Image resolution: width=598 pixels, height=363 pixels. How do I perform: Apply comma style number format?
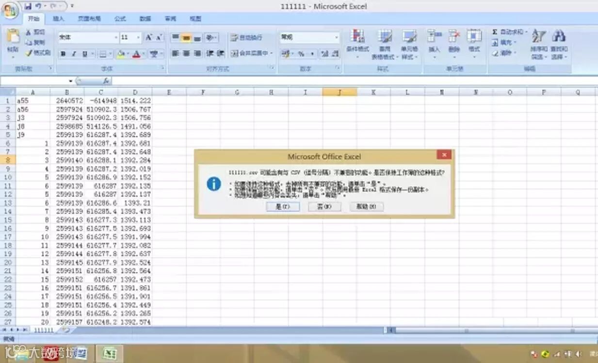(x=312, y=54)
